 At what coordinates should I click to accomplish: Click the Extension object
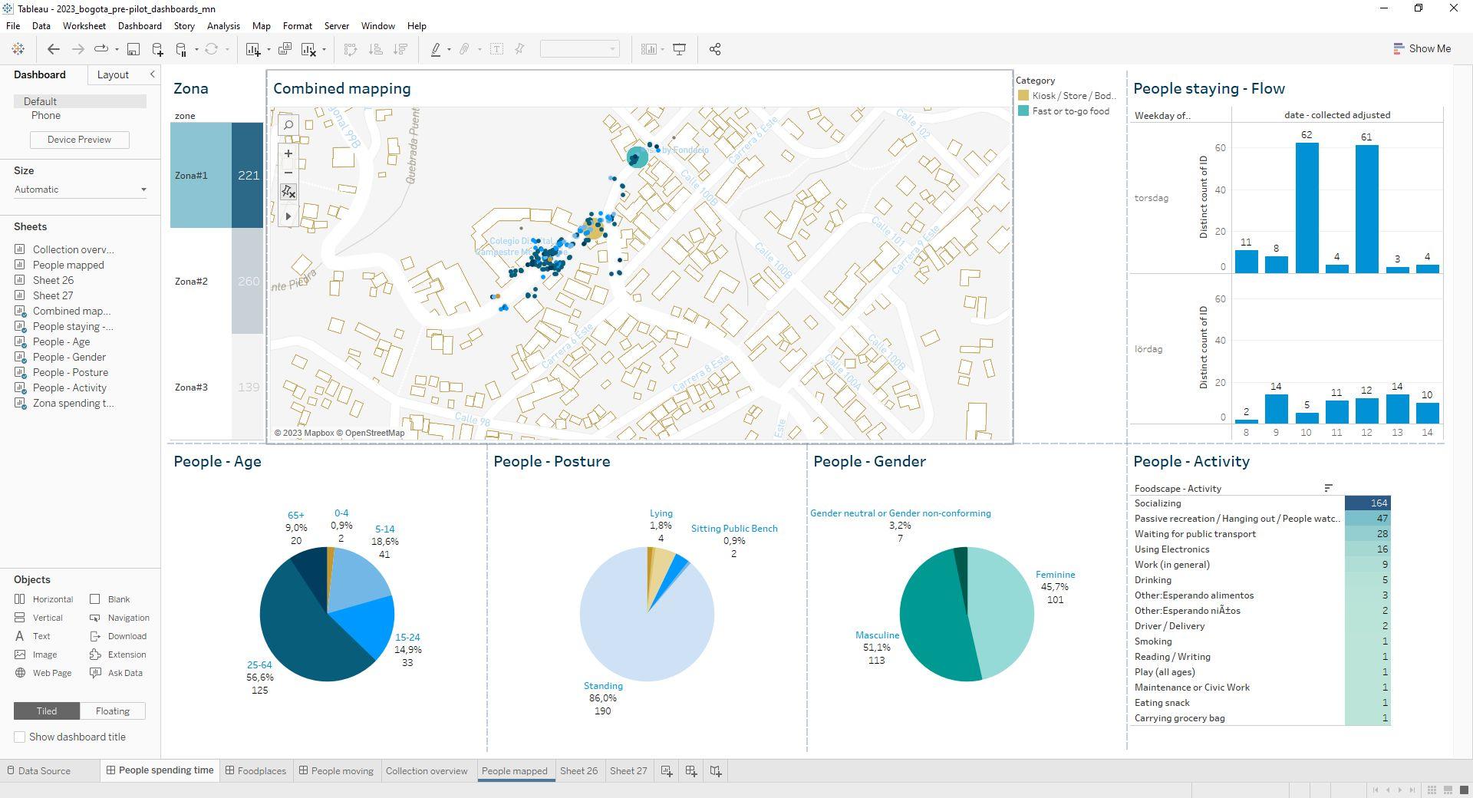tap(117, 655)
